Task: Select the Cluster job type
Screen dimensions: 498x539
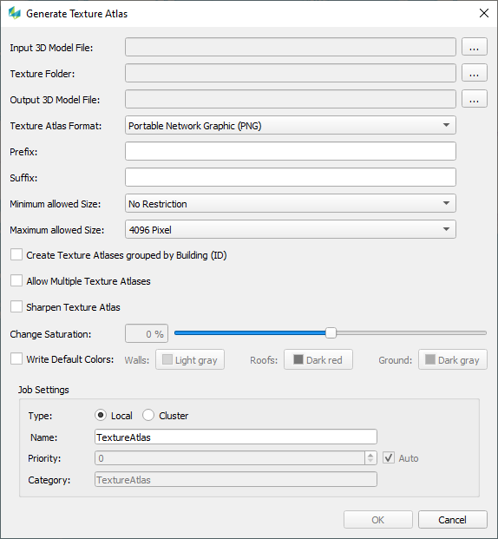Action: pyautogui.click(x=148, y=415)
